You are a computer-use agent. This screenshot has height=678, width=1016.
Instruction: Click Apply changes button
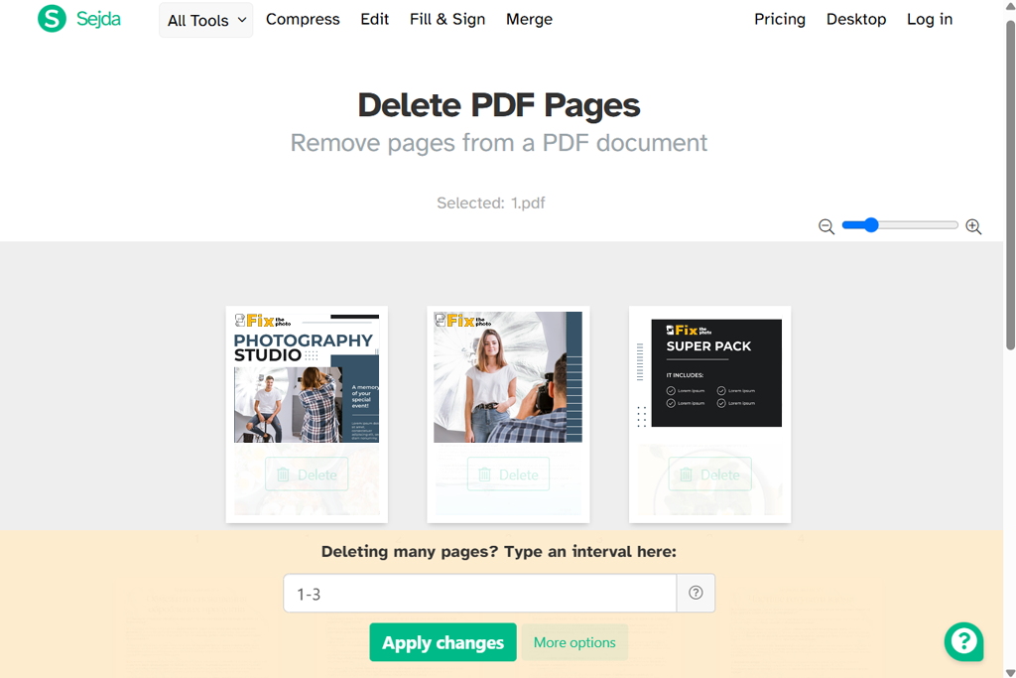(x=444, y=642)
